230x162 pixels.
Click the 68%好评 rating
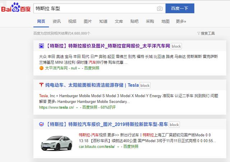tap(108, 107)
